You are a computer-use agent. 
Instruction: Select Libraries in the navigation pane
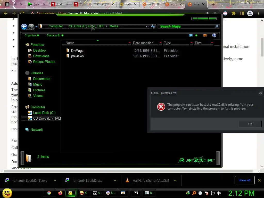pyautogui.click(x=37, y=73)
